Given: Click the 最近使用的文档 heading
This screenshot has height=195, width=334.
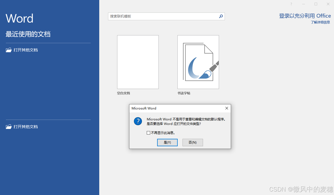Looking at the screenshot, I should (x=28, y=34).
